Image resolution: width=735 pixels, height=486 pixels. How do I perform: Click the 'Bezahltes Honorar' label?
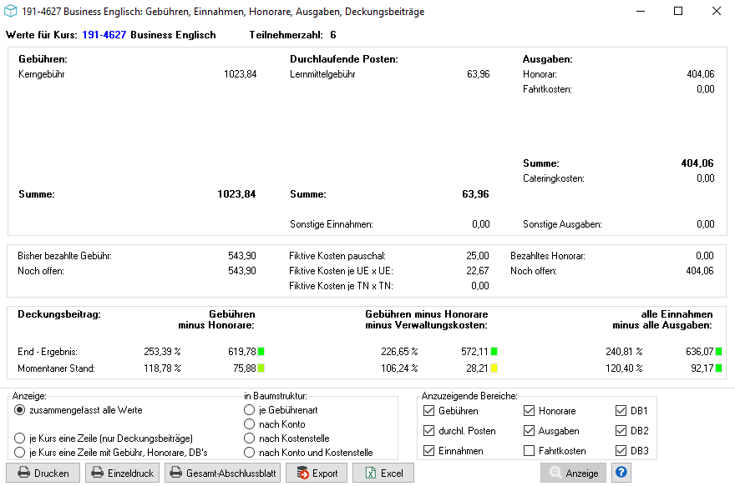click(548, 256)
